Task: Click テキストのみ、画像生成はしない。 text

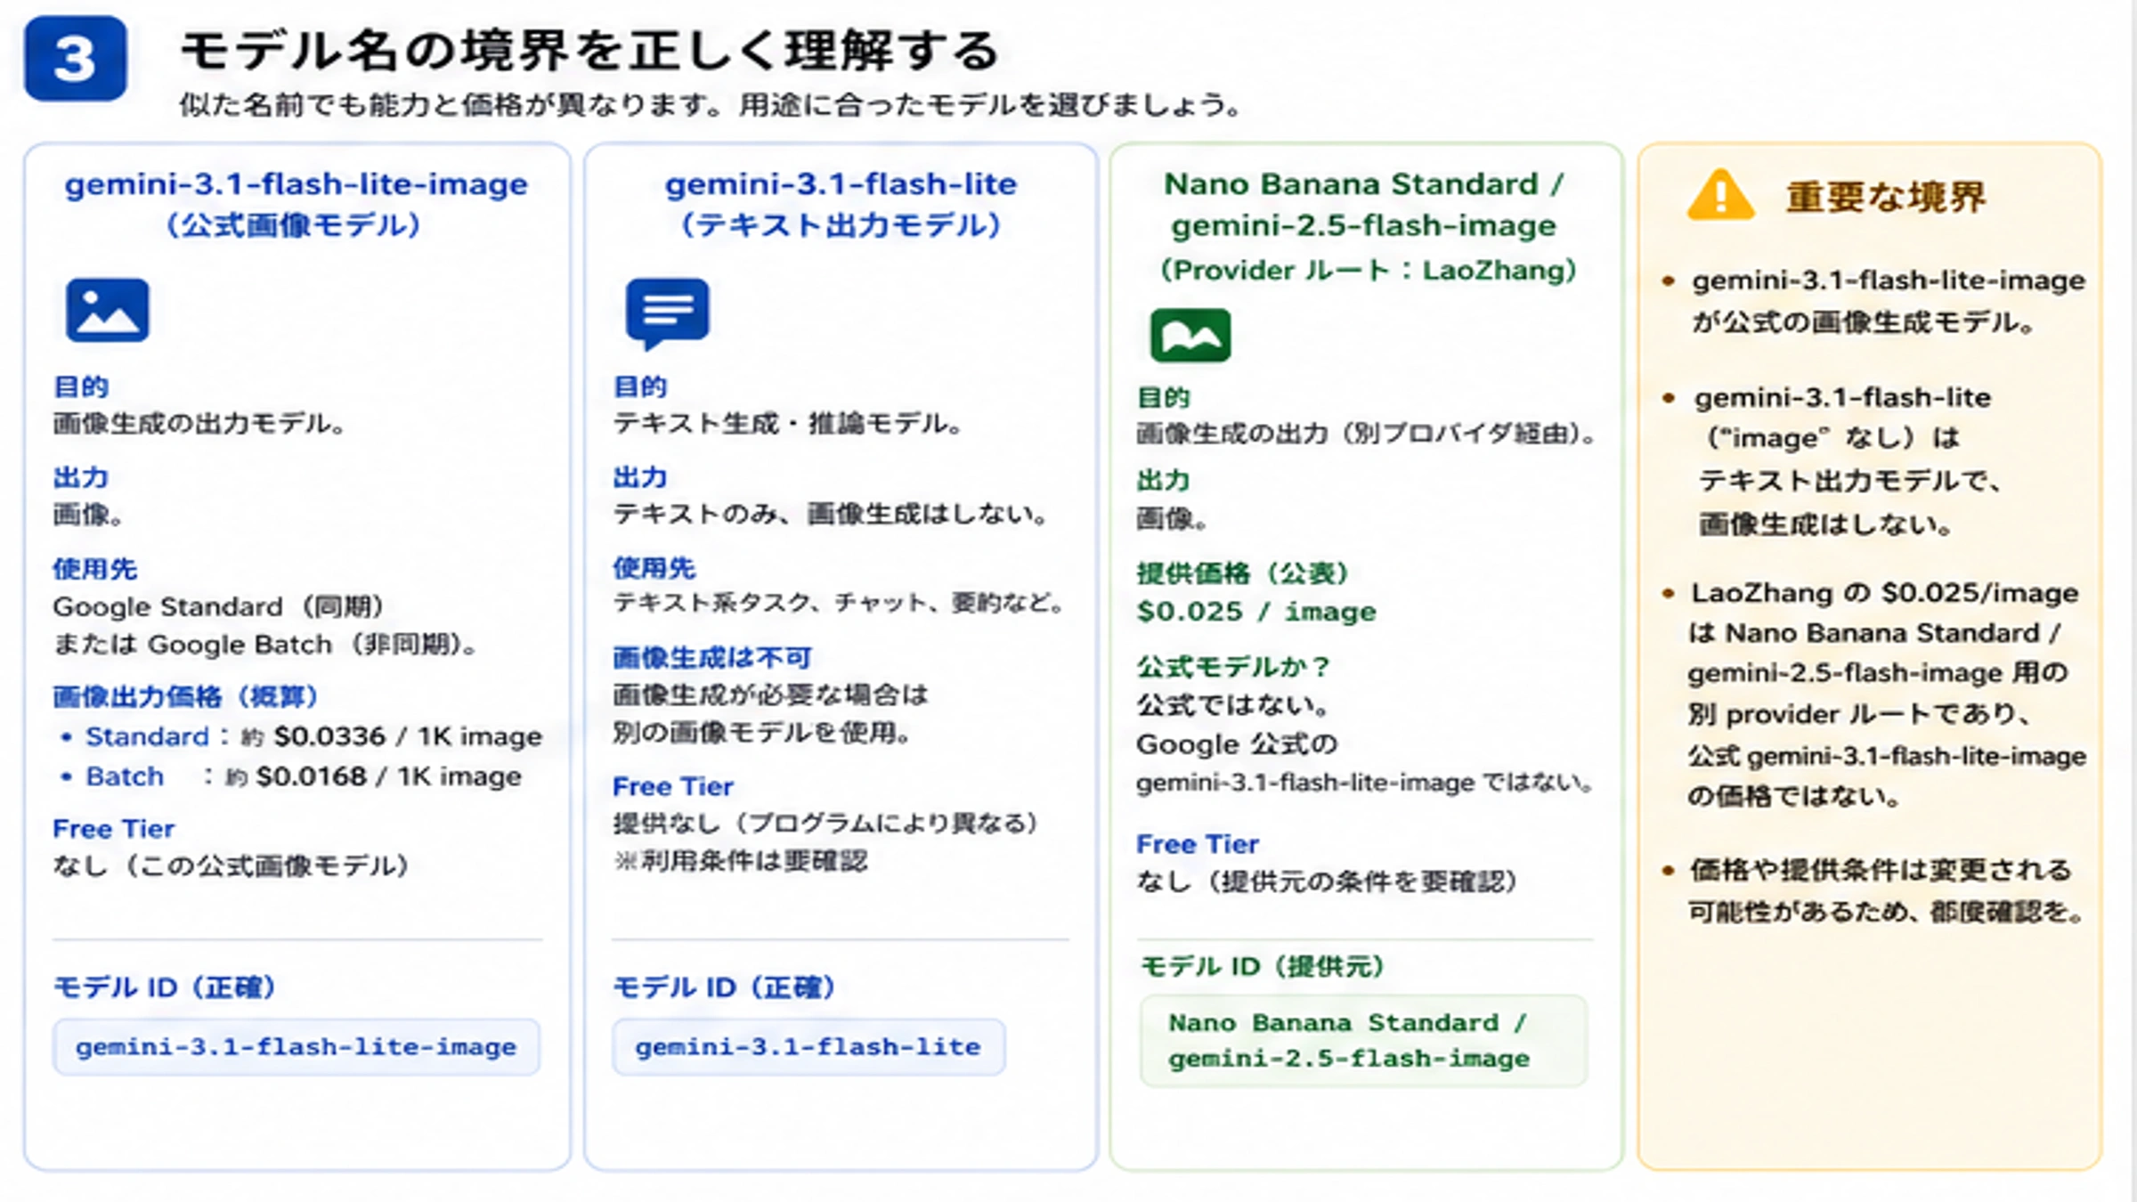Action: 831,515
